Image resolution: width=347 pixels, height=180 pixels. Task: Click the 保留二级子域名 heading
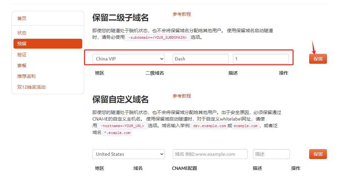(120, 18)
